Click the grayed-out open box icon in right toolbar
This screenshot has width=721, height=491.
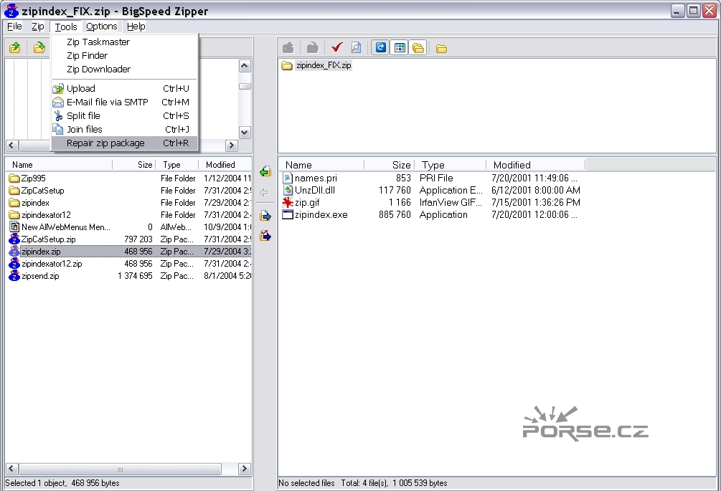pos(313,48)
